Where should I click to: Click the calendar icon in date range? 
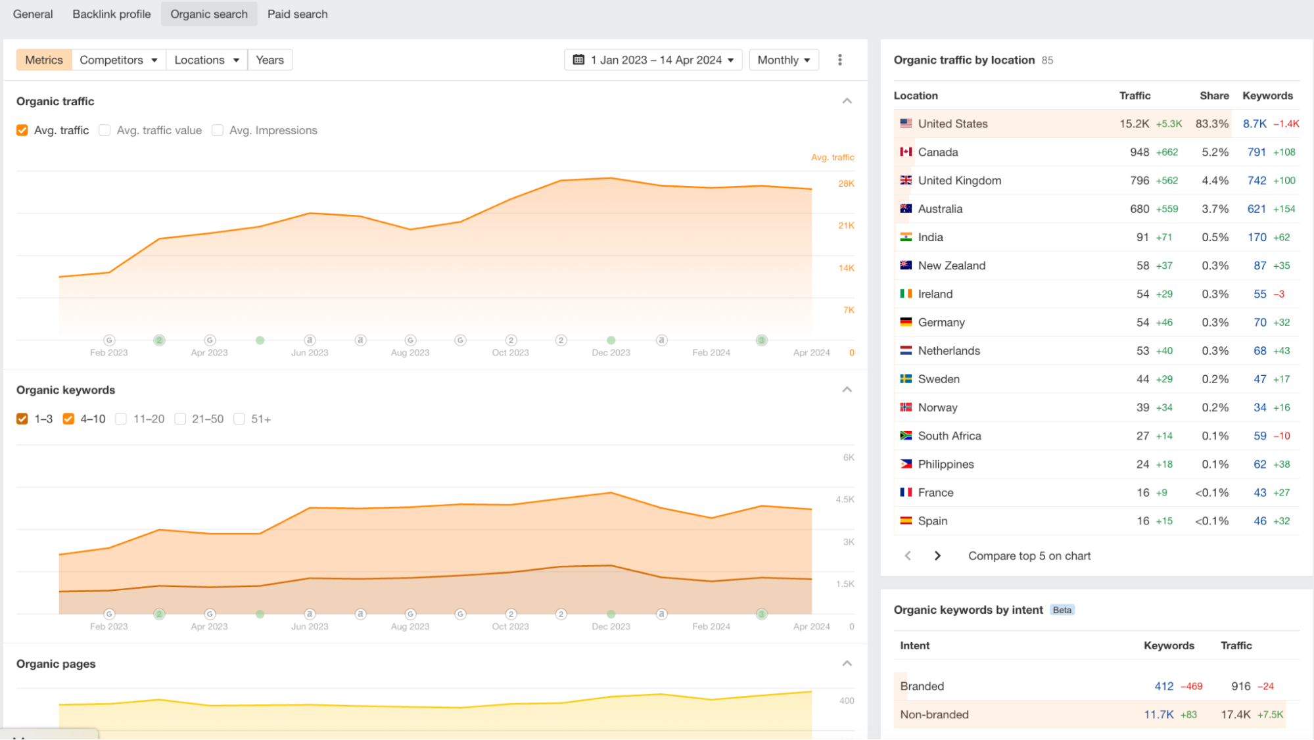(x=578, y=60)
